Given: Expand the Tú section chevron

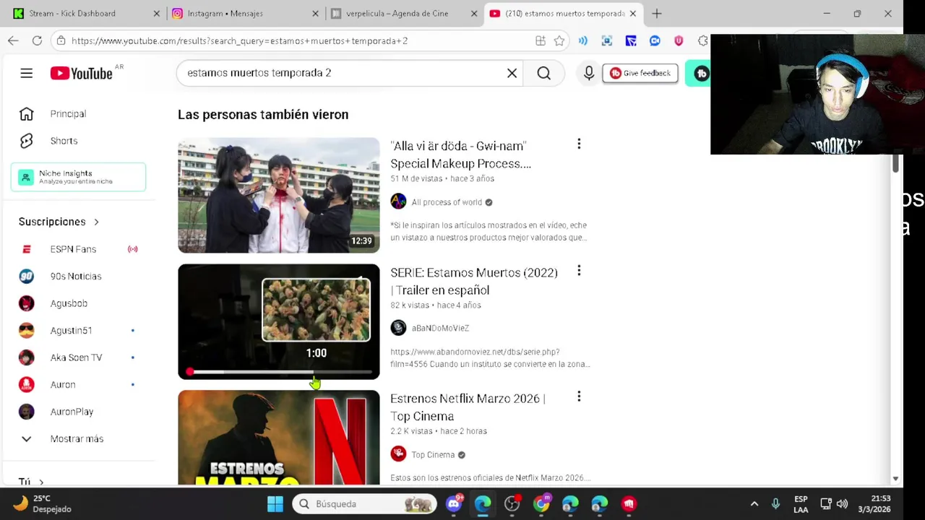Looking at the screenshot, I should tap(41, 482).
